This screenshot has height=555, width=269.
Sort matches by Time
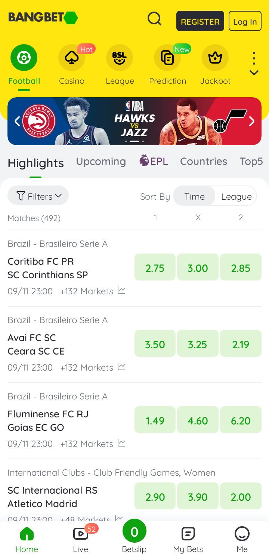(x=194, y=196)
